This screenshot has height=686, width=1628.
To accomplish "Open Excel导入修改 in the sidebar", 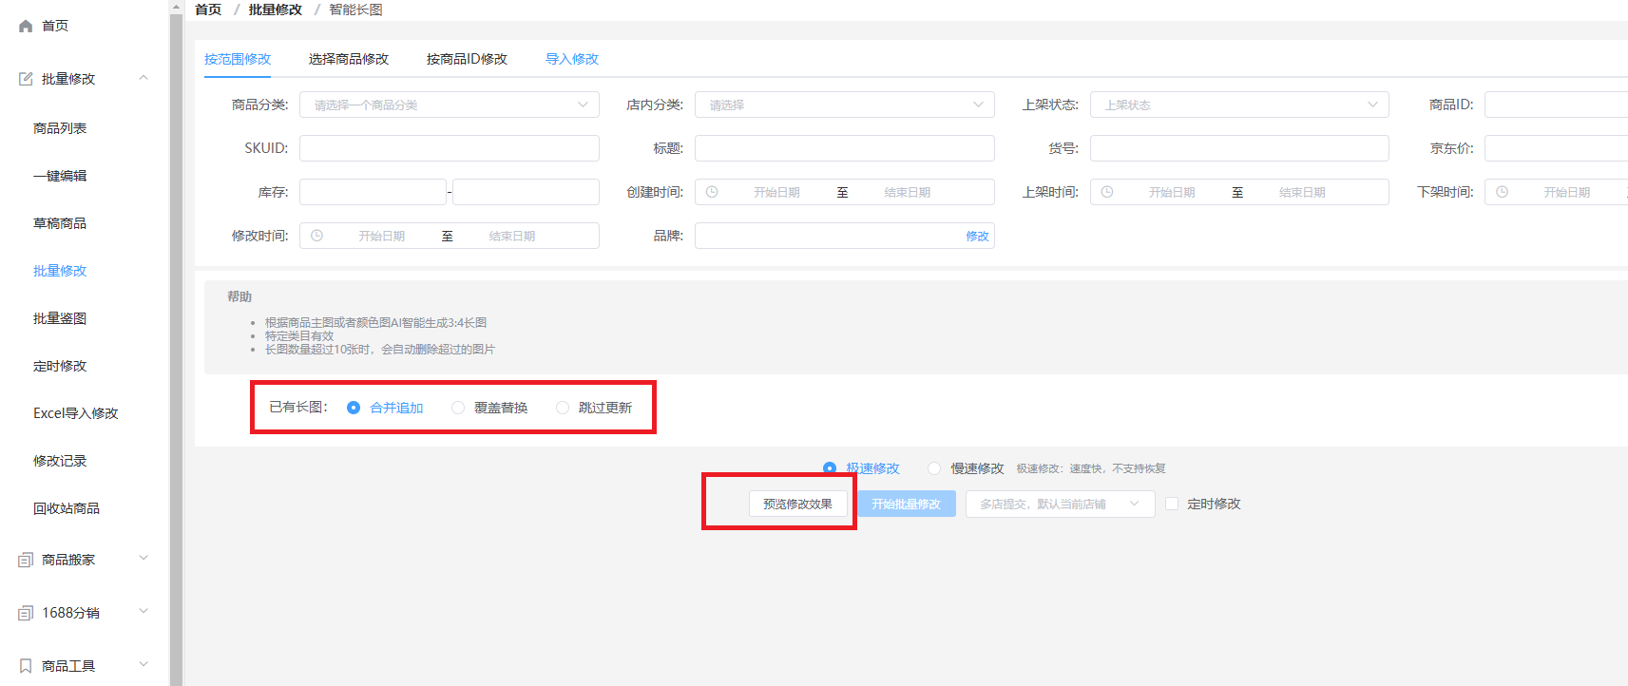I will pyautogui.click(x=76, y=413).
